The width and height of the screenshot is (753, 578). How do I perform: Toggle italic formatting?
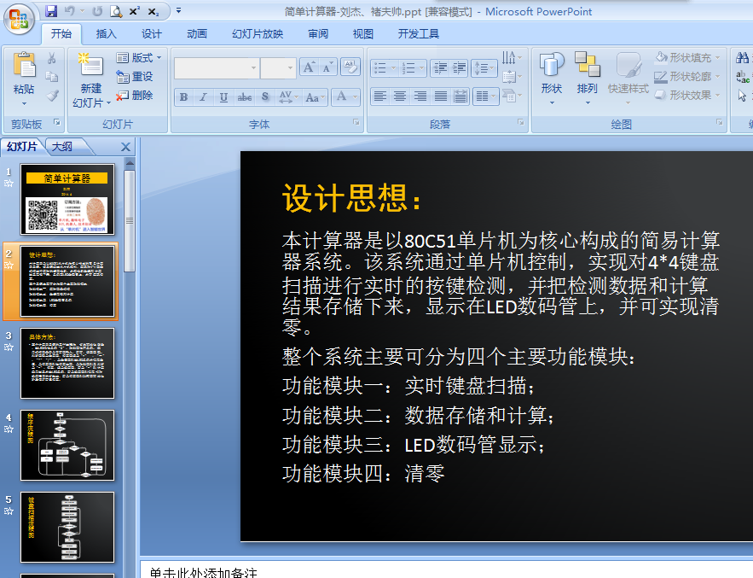click(203, 97)
